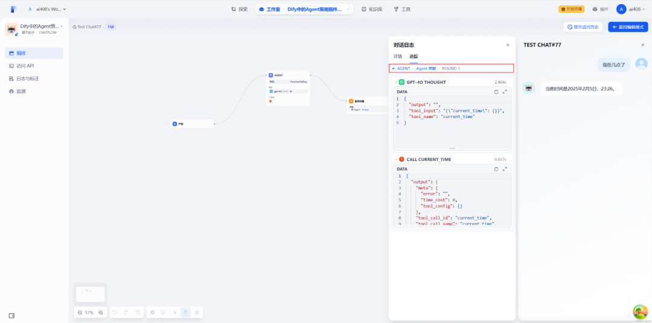Select the AGENT node on the canvas

click(x=289, y=88)
